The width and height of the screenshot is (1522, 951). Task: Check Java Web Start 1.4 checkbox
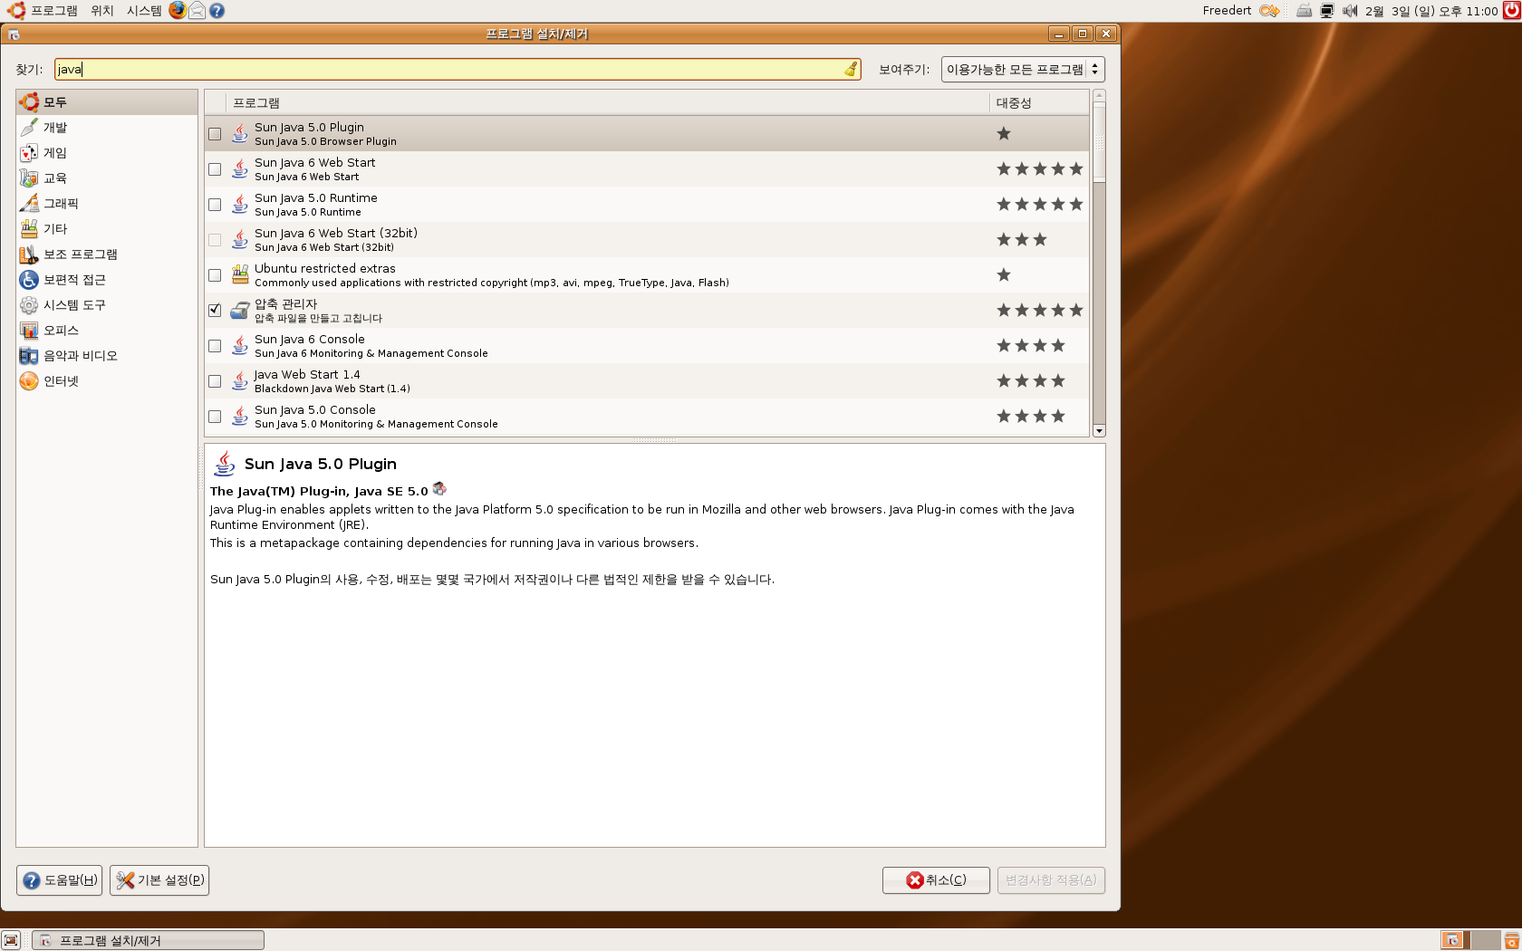pyautogui.click(x=215, y=381)
